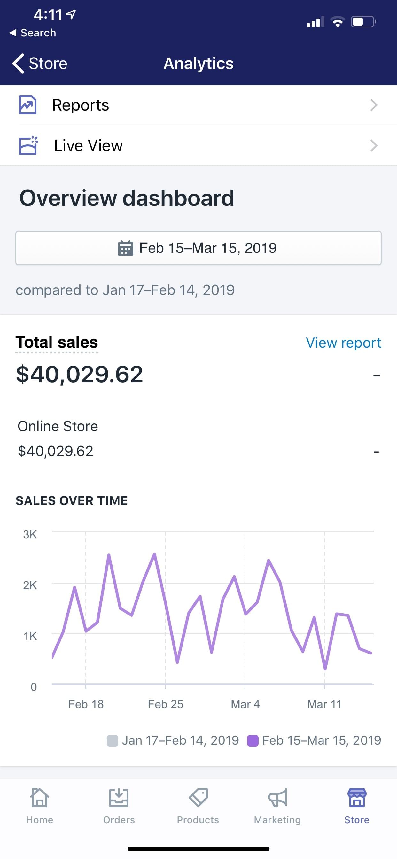Viewport: 397px width, 859px height.
Task: Open View report link for Total sales
Action: pos(343,343)
